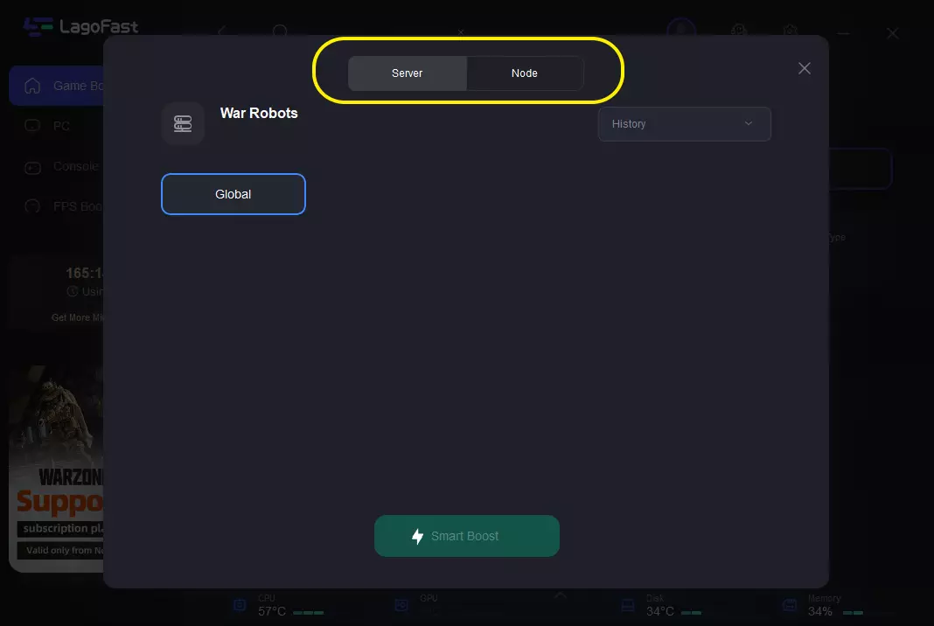Image resolution: width=934 pixels, height=626 pixels.
Task: Click the Disk status icon
Action: tap(628, 605)
